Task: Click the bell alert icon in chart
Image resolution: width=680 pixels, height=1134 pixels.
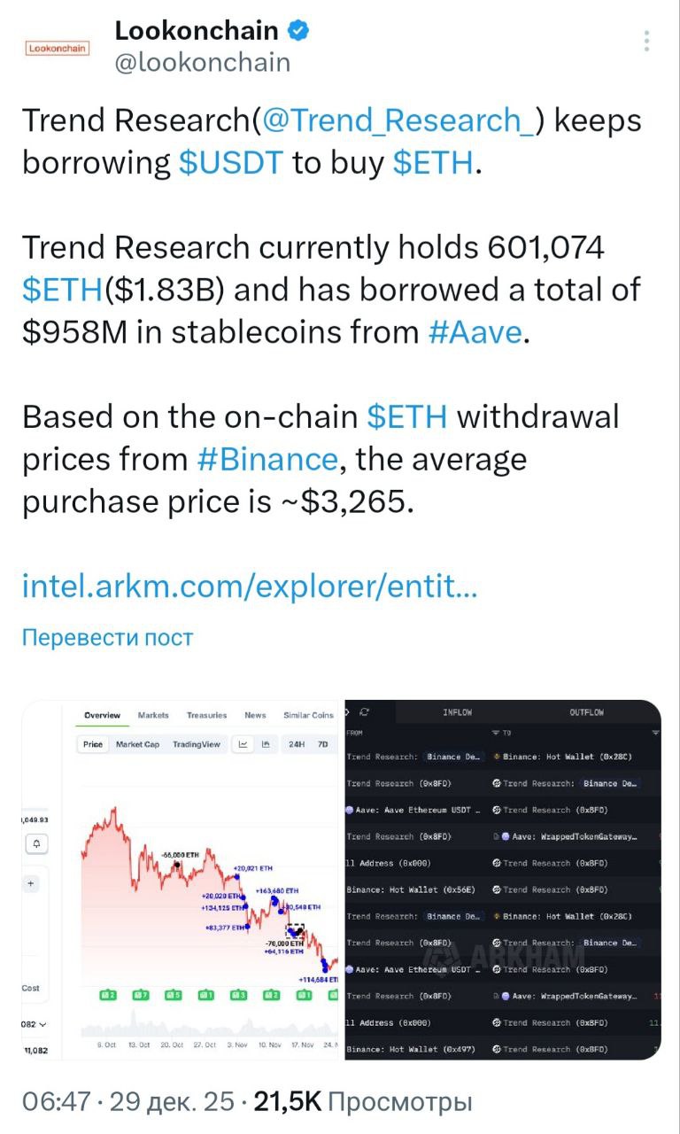Action: pos(36,844)
